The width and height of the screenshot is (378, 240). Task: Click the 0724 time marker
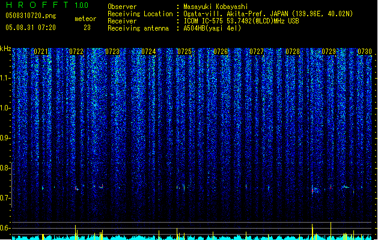pyautogui.click(x=148, y=52)
